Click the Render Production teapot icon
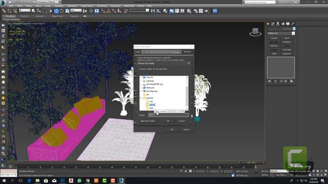 (x=207, y=11)
